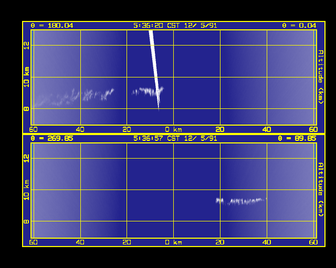Screen dimensions: 336x268
Task: Click the θ = 89.85 angle label
Action: pyautogui.click(x=297, y=139)
